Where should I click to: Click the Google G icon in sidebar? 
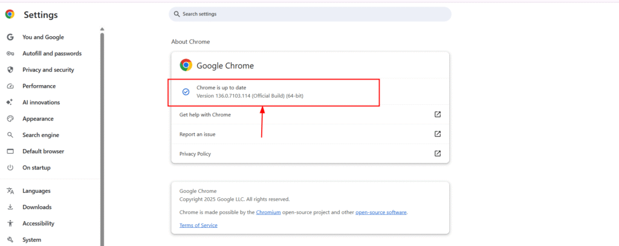pos(10,37)
